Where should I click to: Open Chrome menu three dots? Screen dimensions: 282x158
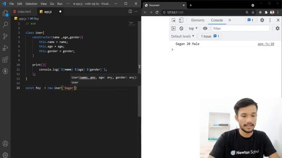pyautogui.click(x=278, y=12)
